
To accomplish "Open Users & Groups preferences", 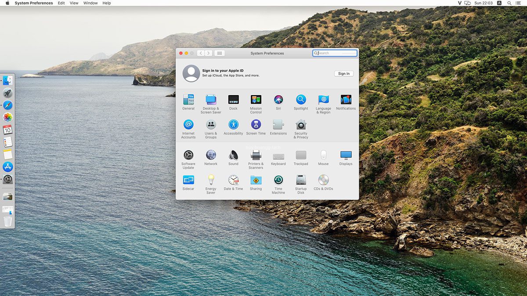I will [x=211, y=129].
